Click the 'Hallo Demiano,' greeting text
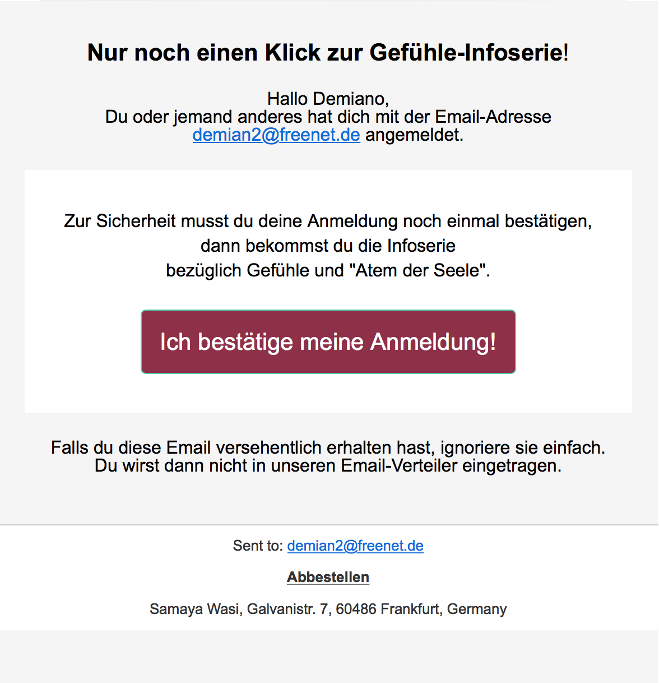 coord(328,99)
